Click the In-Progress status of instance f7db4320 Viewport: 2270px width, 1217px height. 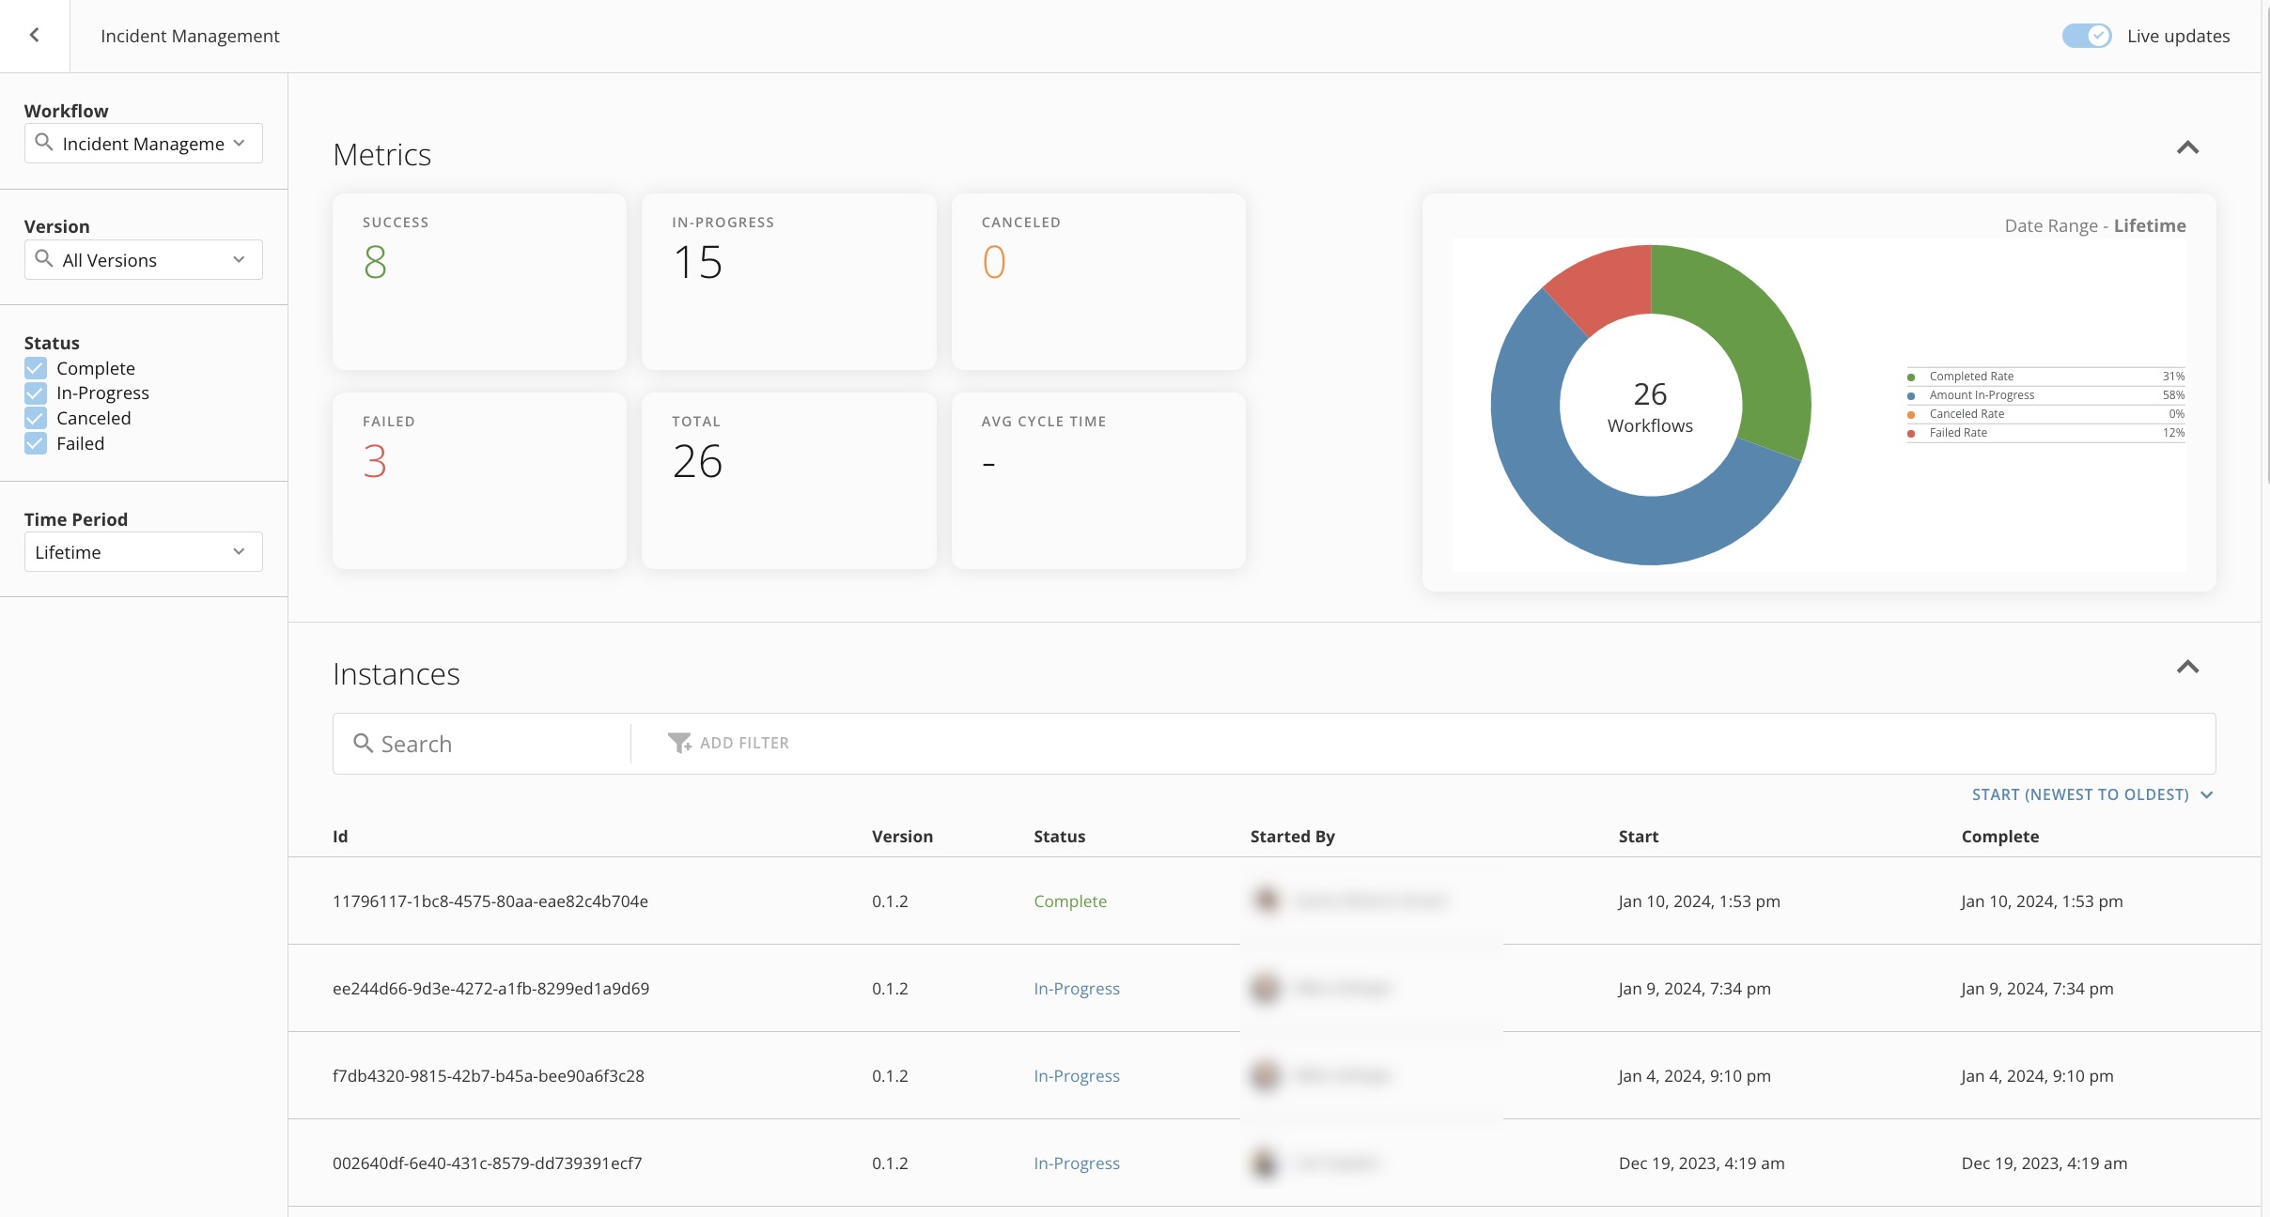click(1075, 1075)
